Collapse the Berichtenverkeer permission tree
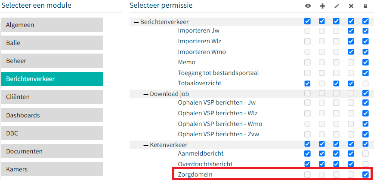The image size is (374, 180). (x=136, y=22)
